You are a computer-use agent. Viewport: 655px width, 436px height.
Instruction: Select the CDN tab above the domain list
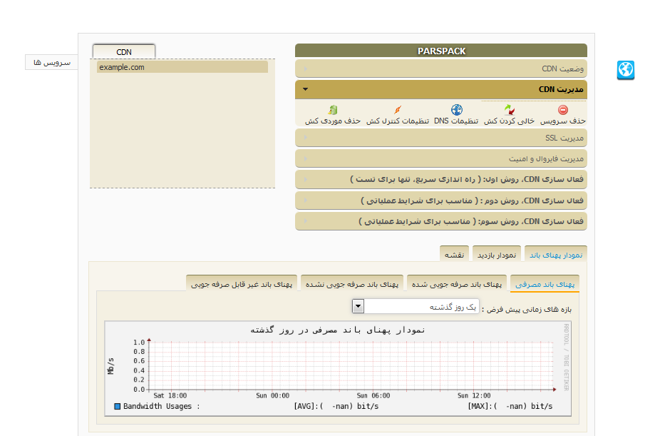123,51
